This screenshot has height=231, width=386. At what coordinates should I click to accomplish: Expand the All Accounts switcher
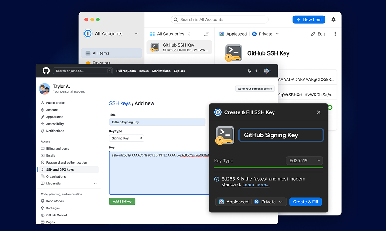click(111, 33)
